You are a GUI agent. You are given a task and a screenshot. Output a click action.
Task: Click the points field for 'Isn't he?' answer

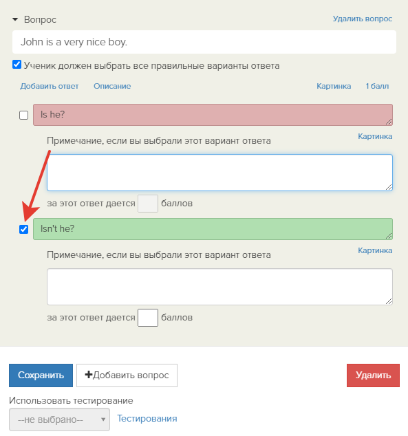click(148, 318)
